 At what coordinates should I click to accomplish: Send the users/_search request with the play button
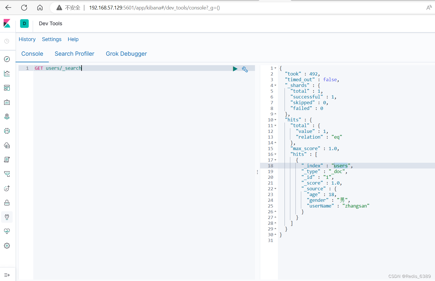click(235, 69)
